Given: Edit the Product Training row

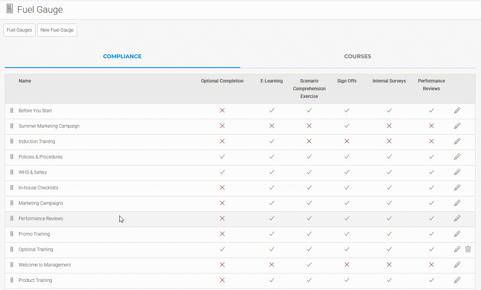Looking at the screenshot, I should tap(457, 280).
